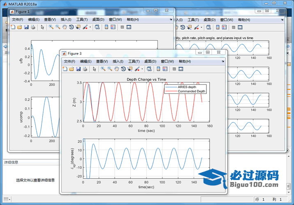Insert Colorbar icon in Figure 1 toolbar

pos(106,27)
